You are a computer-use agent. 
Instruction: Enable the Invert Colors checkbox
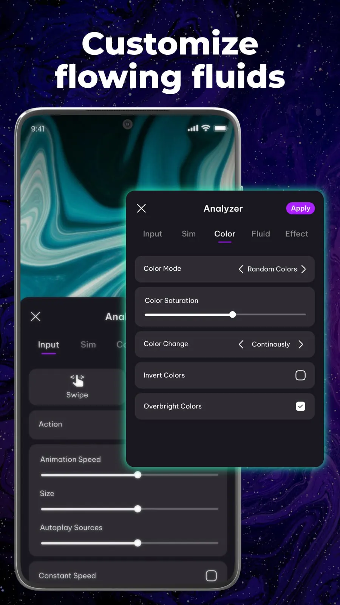300,375
